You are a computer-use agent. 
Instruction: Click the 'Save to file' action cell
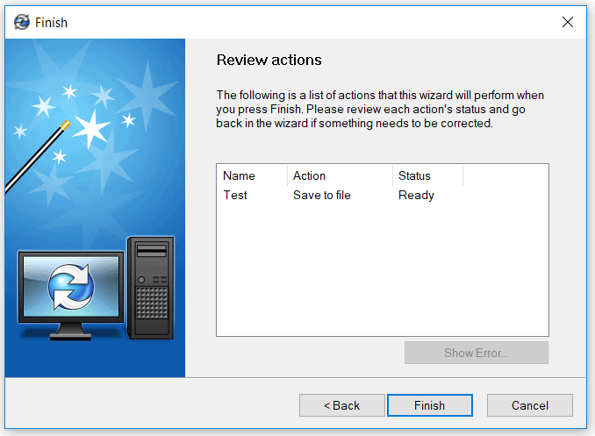tap(322, 195)
